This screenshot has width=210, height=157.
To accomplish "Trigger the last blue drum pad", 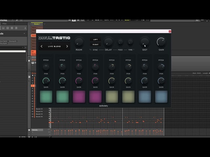I will click(x=161, y=97).
